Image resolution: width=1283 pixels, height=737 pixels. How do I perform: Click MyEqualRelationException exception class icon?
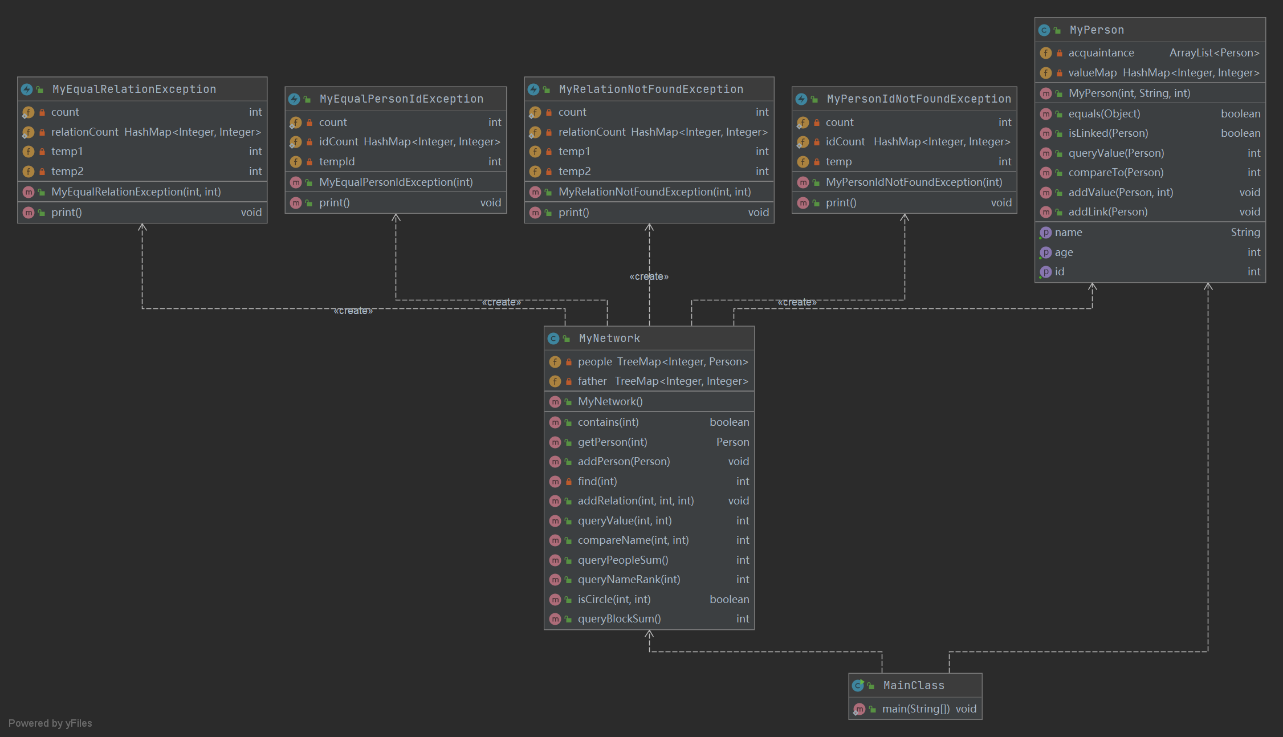(x=27, y=89)
